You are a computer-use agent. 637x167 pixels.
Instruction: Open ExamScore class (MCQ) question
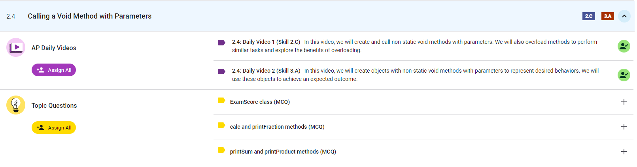pyautogui.click(x=260, y=102)
